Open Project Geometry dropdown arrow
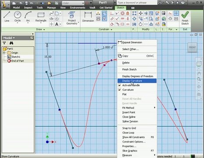 (79, 23)
